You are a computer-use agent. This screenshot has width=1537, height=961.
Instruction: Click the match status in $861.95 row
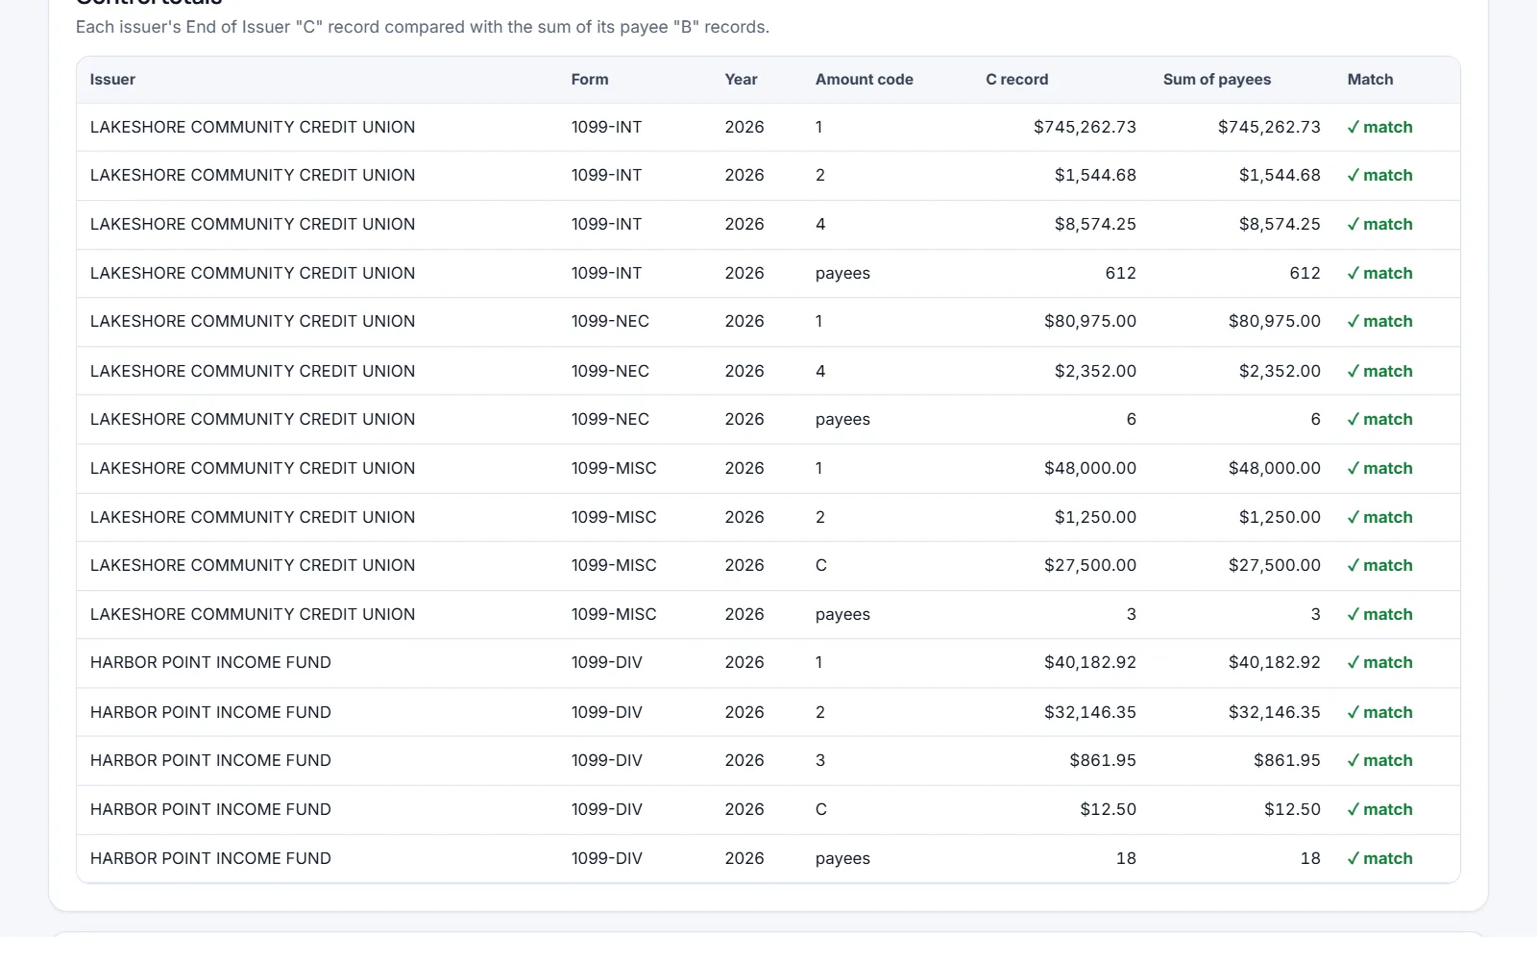(x=1379, y=760)
